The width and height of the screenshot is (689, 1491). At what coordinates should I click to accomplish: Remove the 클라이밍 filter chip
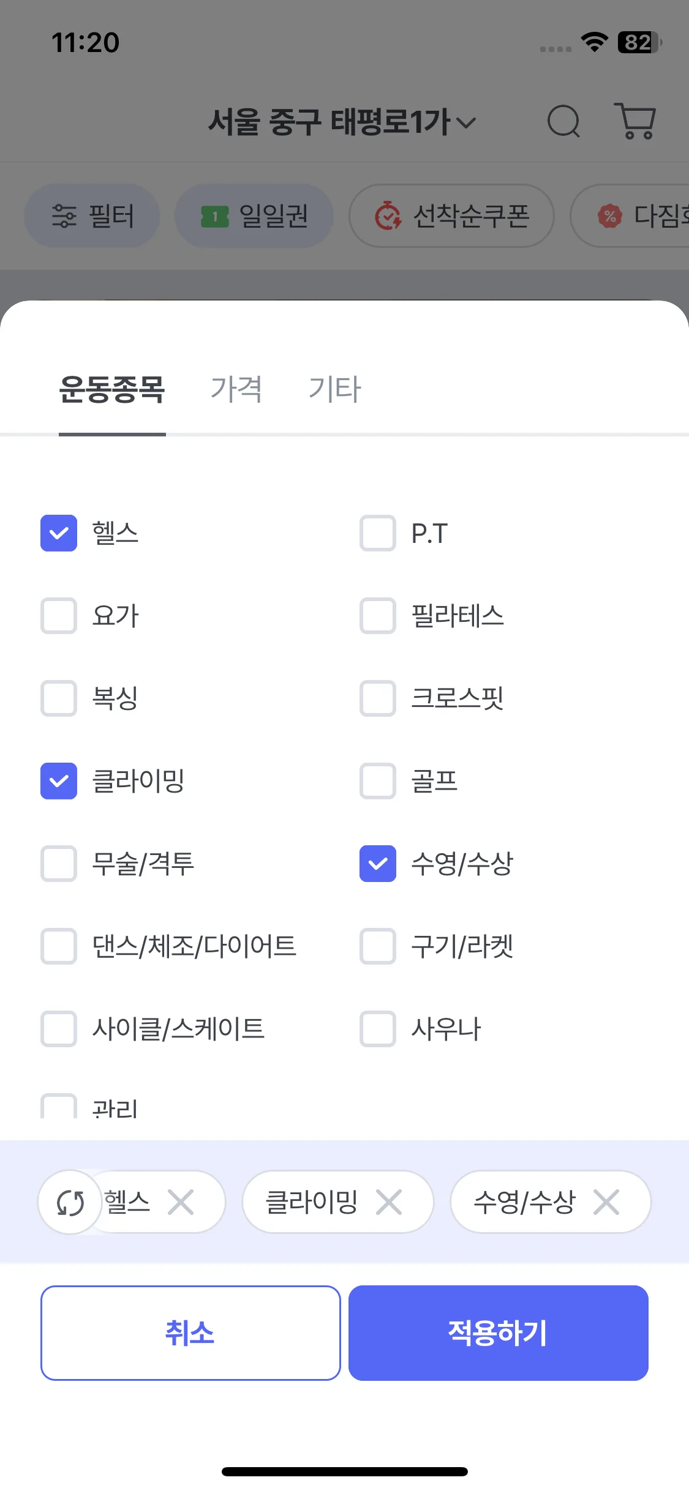[x=389, y=1202]
